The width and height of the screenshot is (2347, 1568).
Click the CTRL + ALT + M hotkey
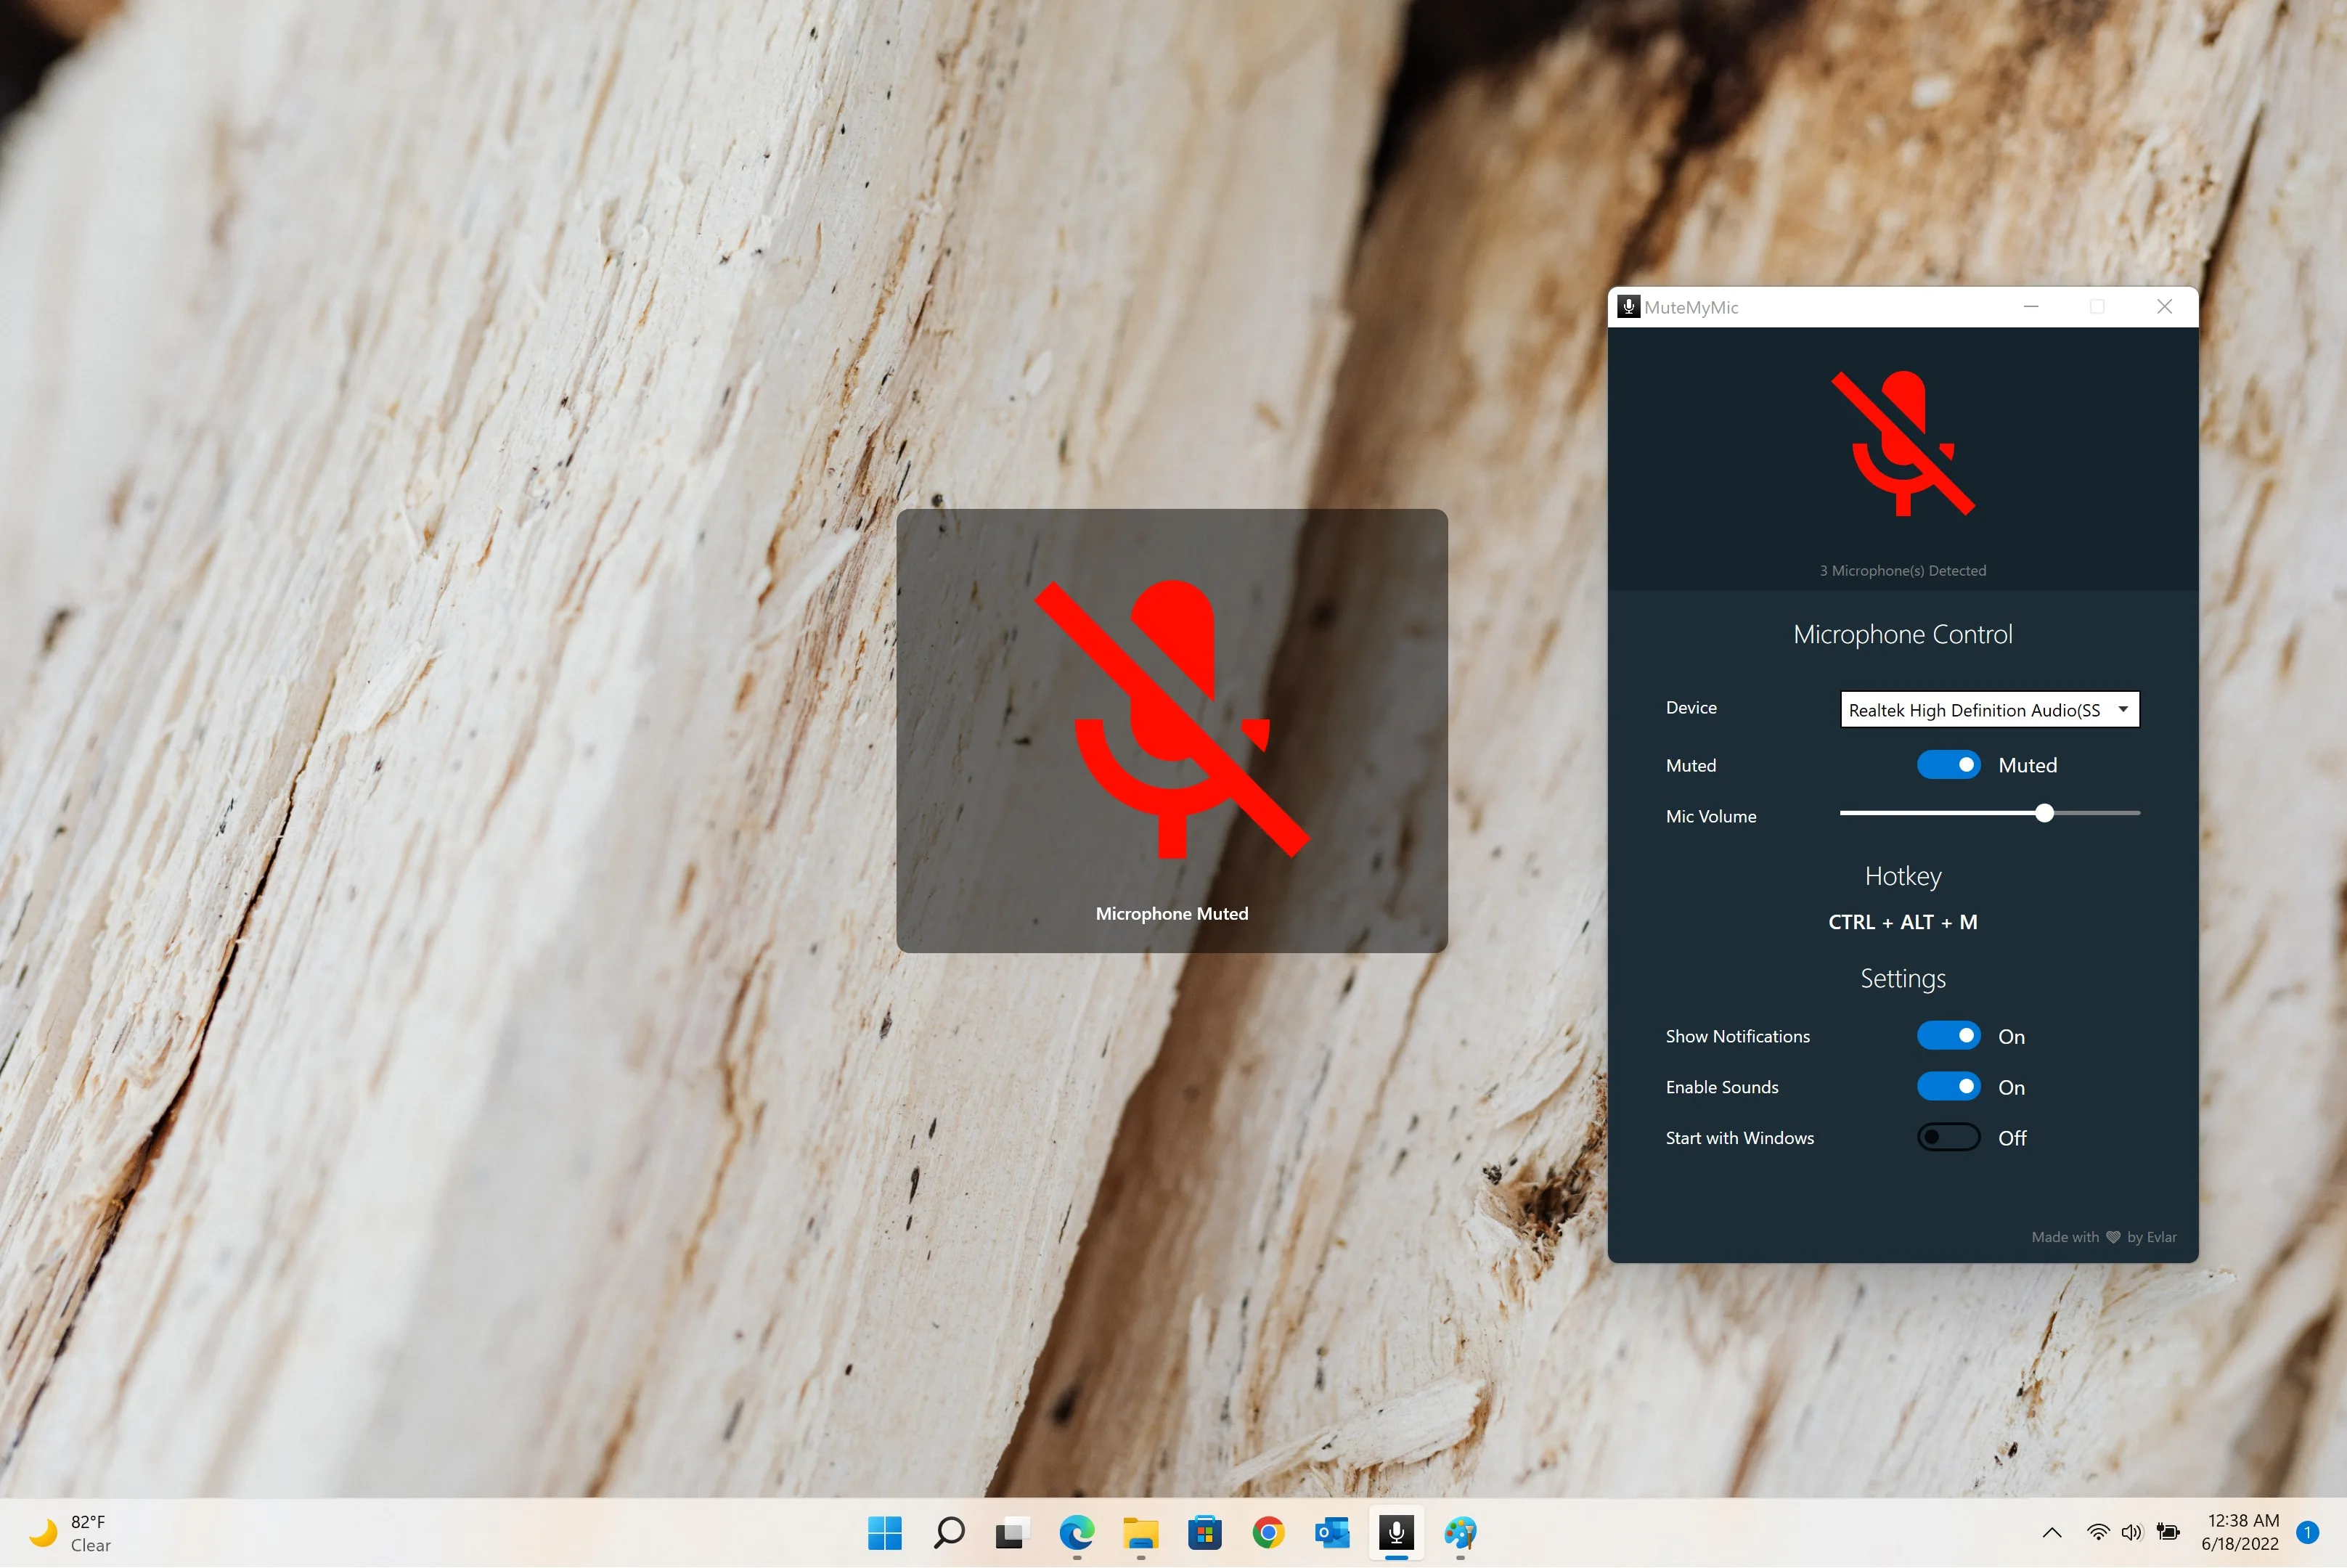coord(1902,922)
